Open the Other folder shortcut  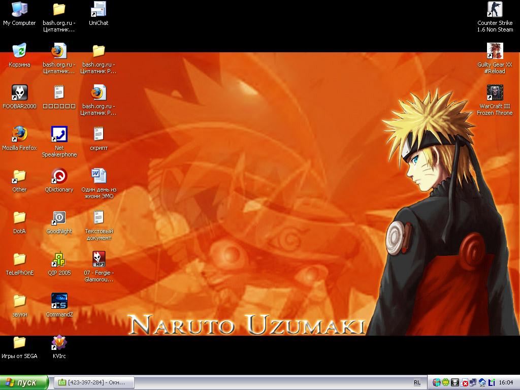(x=19, y=180)
